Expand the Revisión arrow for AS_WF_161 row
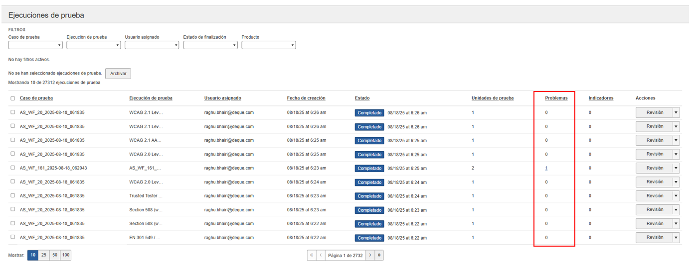The image size is (693, 267). pos(676,168)
